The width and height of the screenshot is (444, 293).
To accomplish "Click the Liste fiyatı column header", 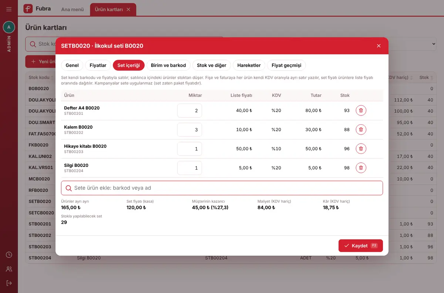I will tap(241, 95).
